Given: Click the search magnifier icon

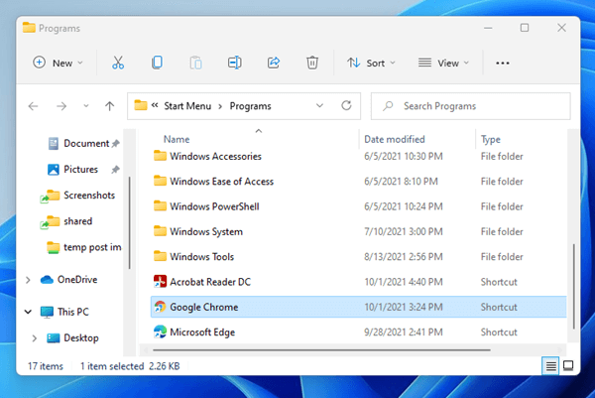Looking at the screenshot, I should tap(388, 106).
